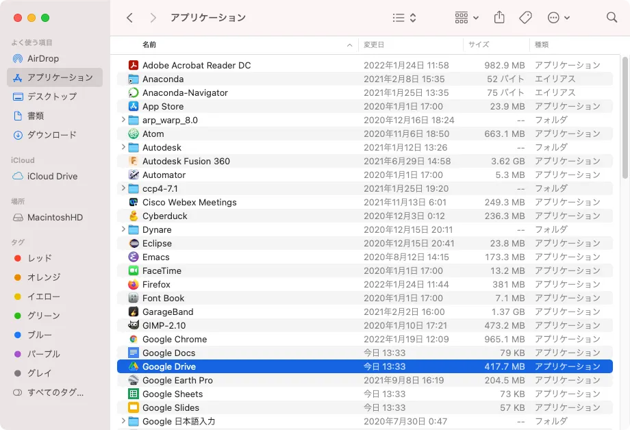Click the GarageBand guitar icon
Viewport: 630px width, 430px height.
[x=134, y=312]
